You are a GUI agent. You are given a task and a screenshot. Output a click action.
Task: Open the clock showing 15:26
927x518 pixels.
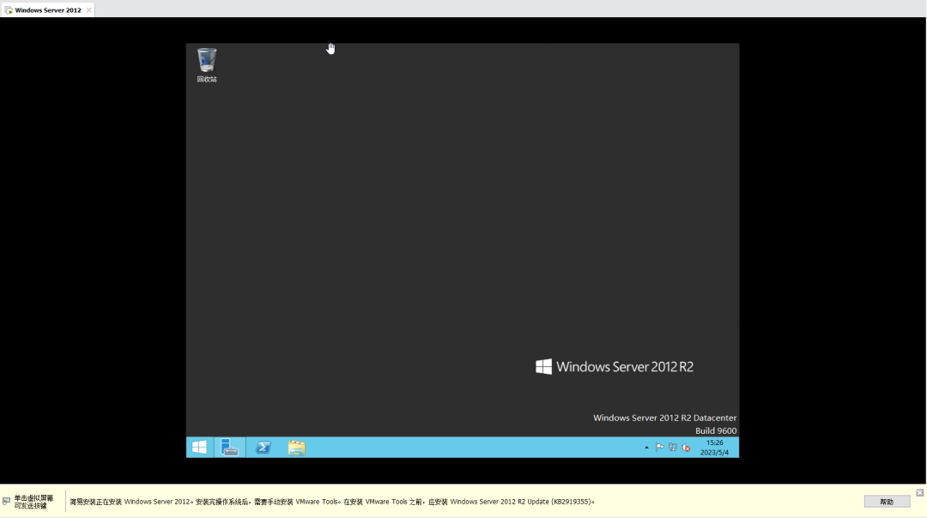coord(714,447)
